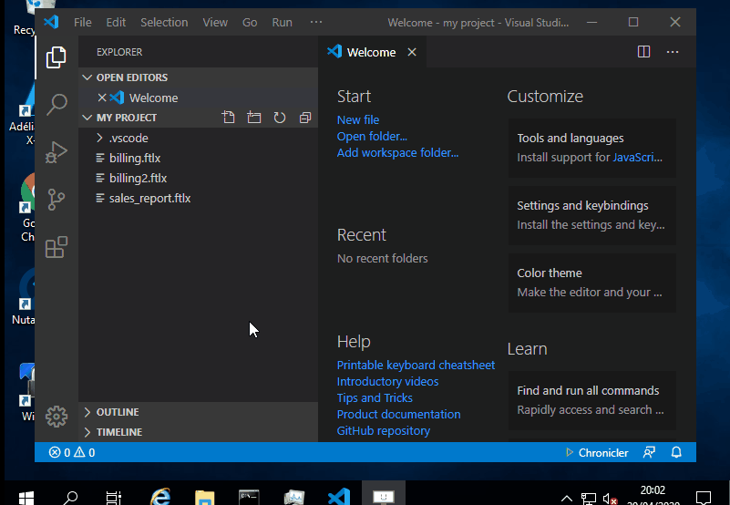Open Tips and Tricks link
Screen dimensions: 730x505
375,397
